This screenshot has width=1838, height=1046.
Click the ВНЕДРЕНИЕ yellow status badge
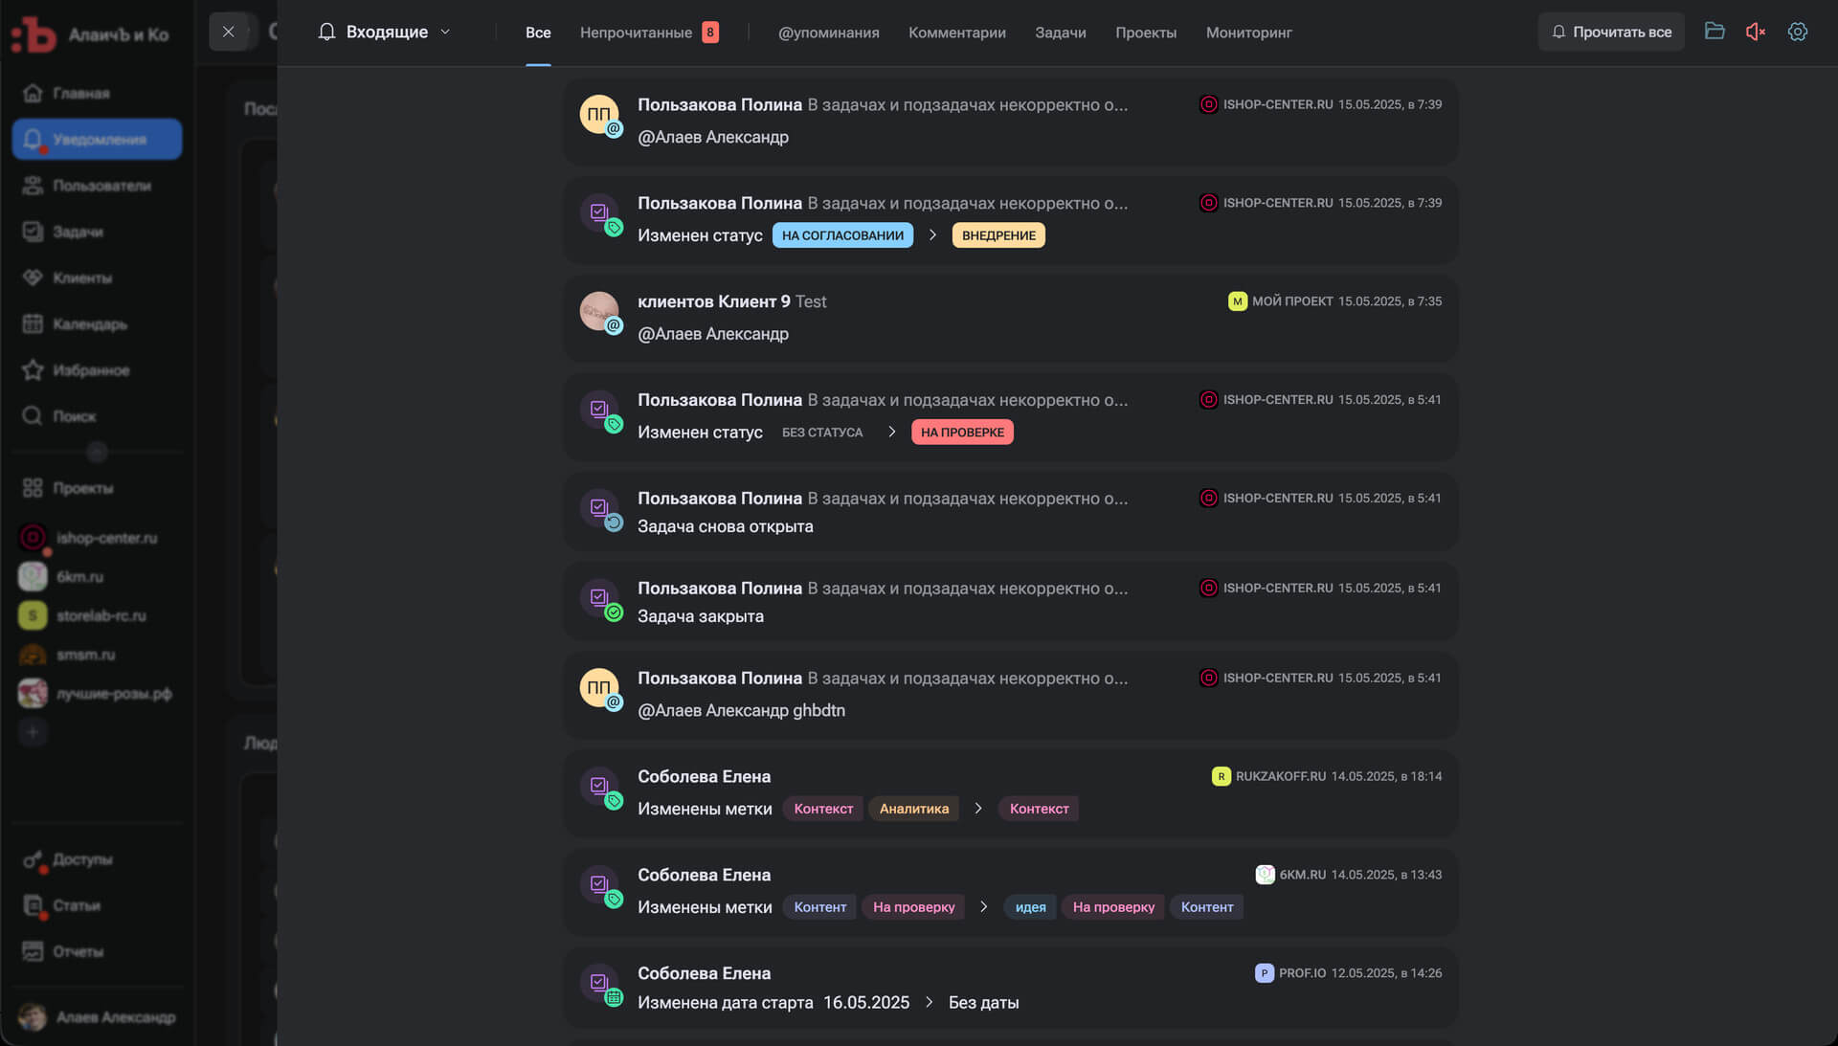click(x=998, y=235)
